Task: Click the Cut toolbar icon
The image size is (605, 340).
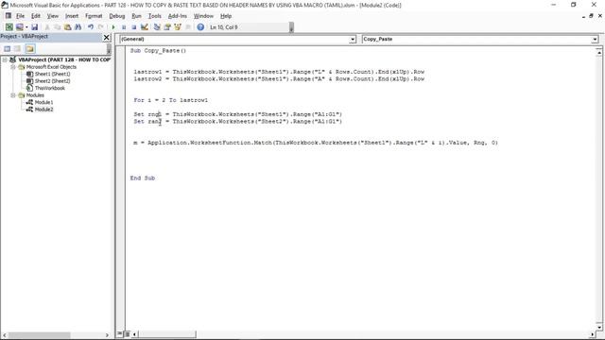Action: coord(47,27)
